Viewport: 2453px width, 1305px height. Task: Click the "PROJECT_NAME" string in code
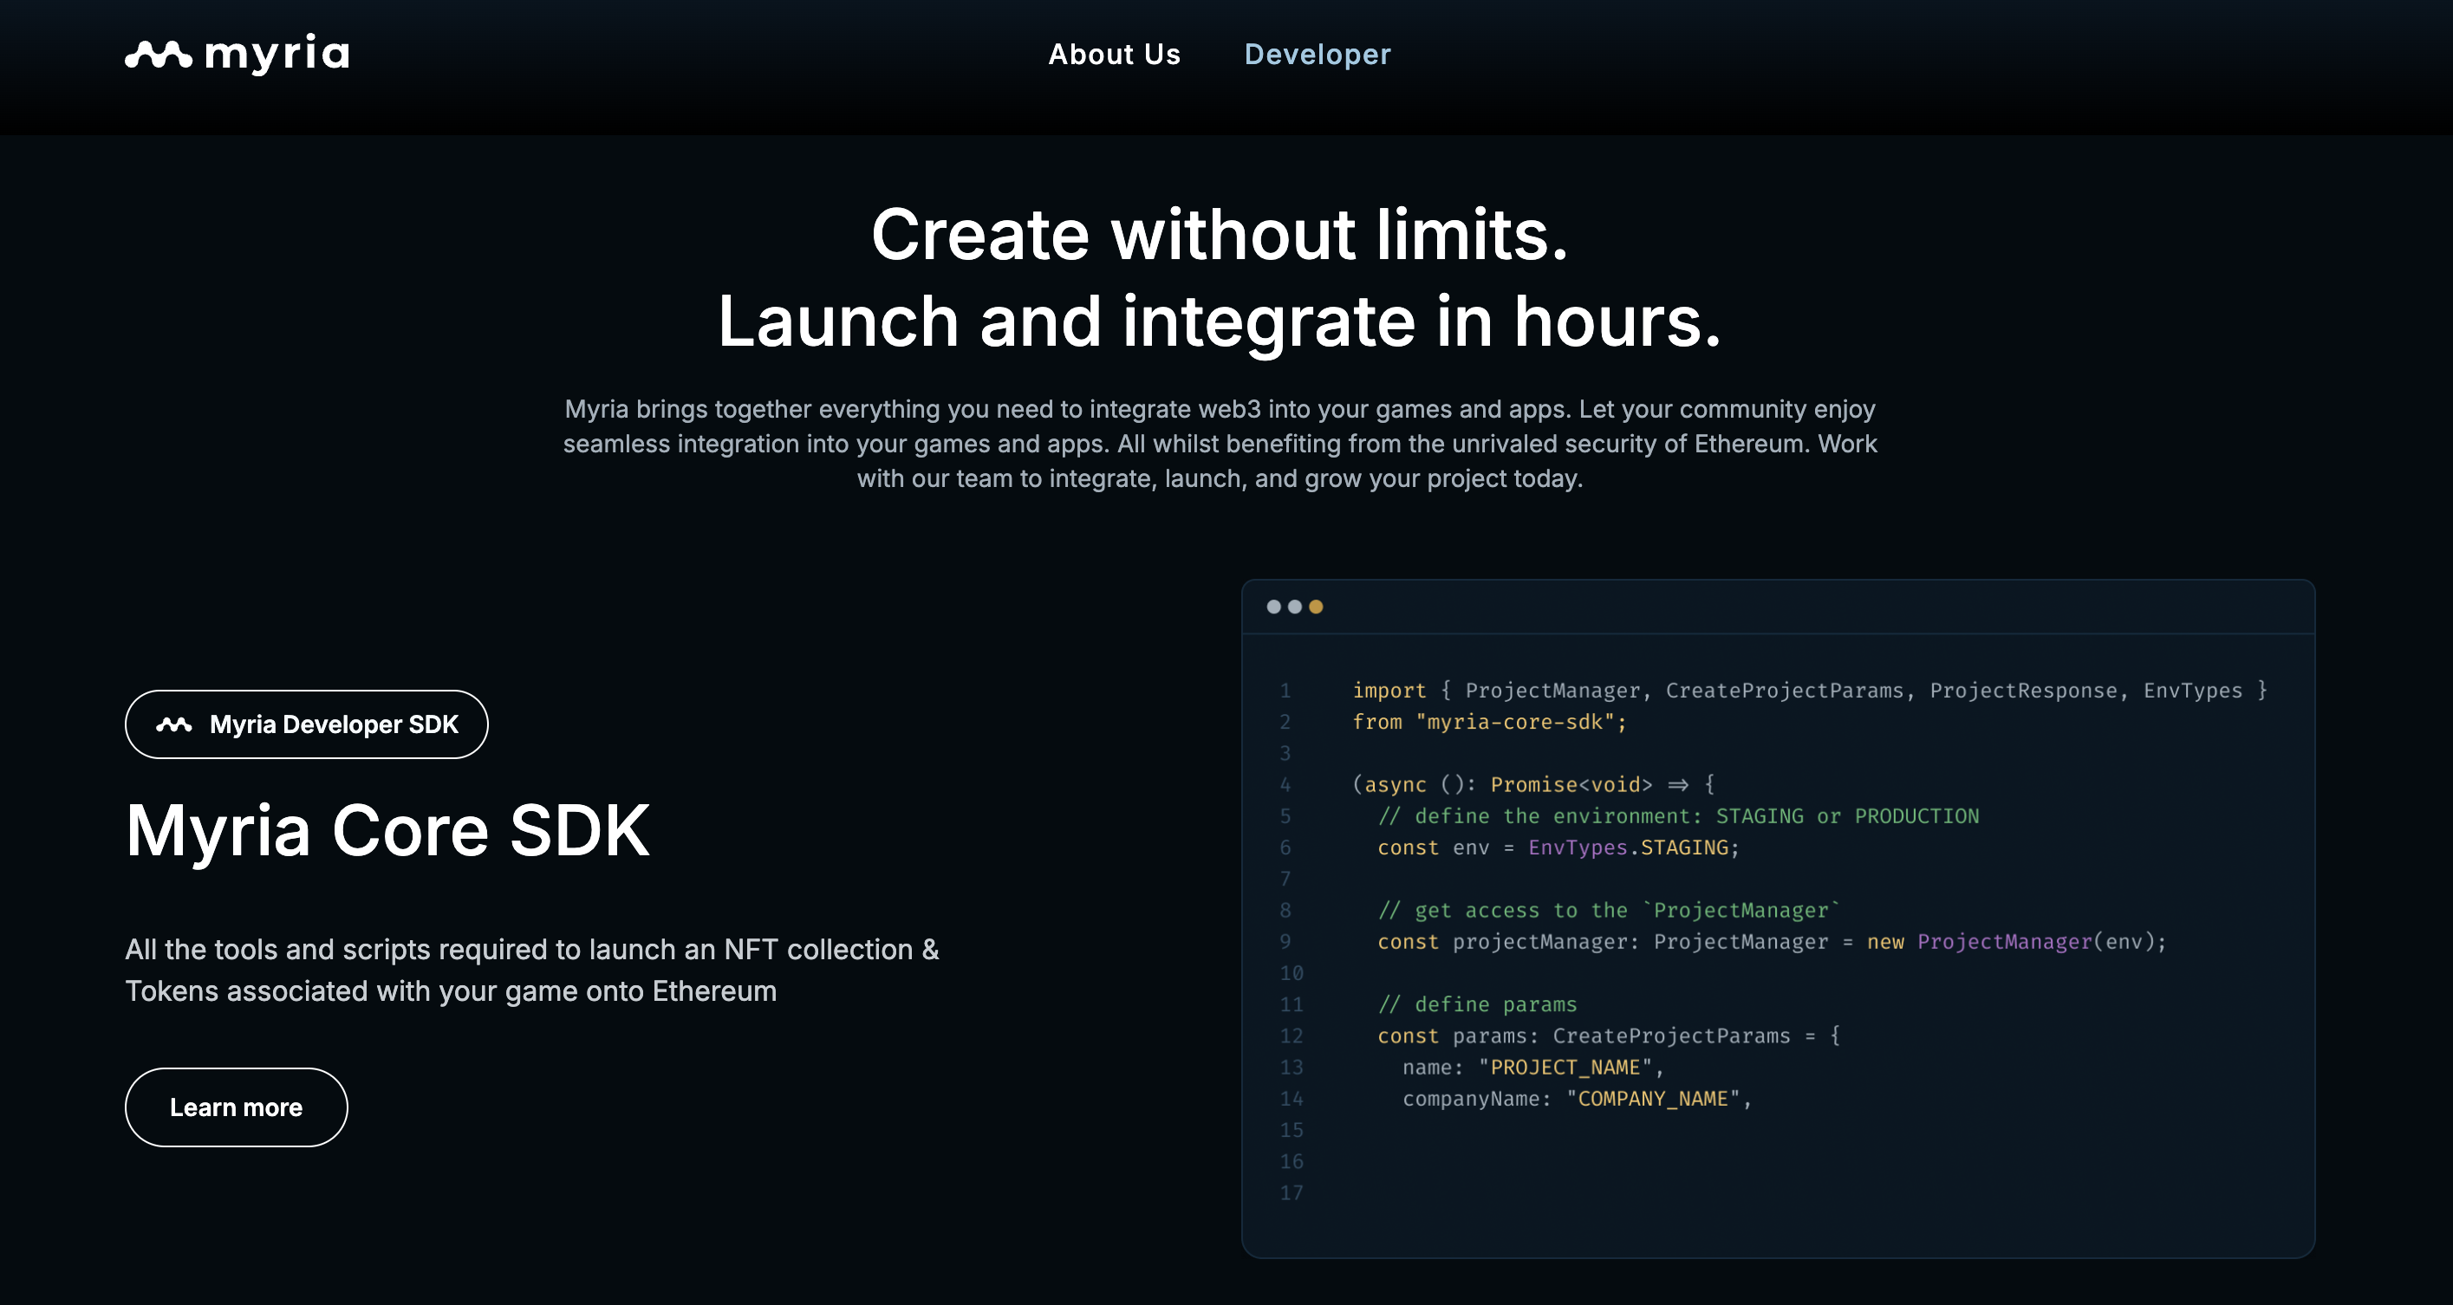pyautogui.click(x=1565, y=1068)
